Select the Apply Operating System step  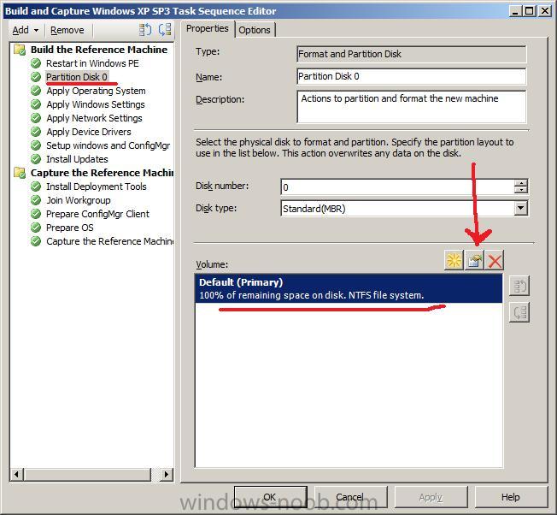point(96,91)
